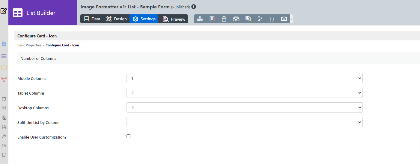The image size is (420, 164).
Task: Click the purple table icon in sidebar
Action: [x=4, y=56]
